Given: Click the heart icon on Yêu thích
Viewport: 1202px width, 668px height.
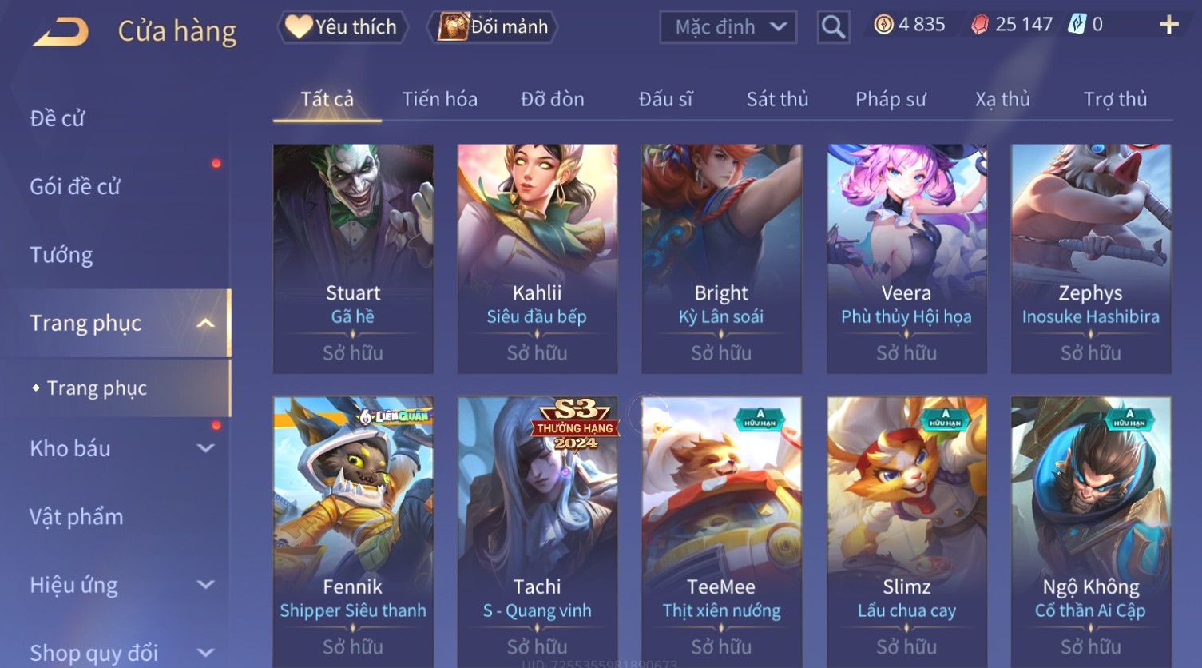Looking at the screenshot, I should 299,26.
